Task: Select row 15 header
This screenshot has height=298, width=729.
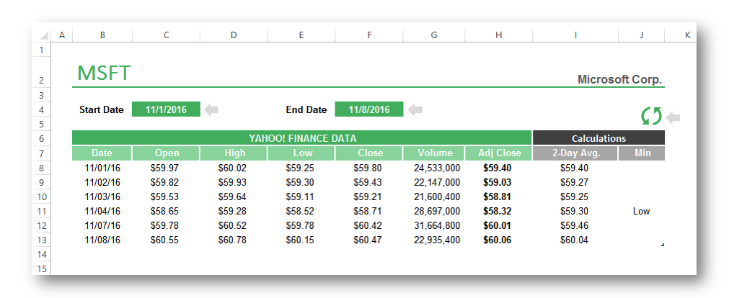Action: (41, 268)
